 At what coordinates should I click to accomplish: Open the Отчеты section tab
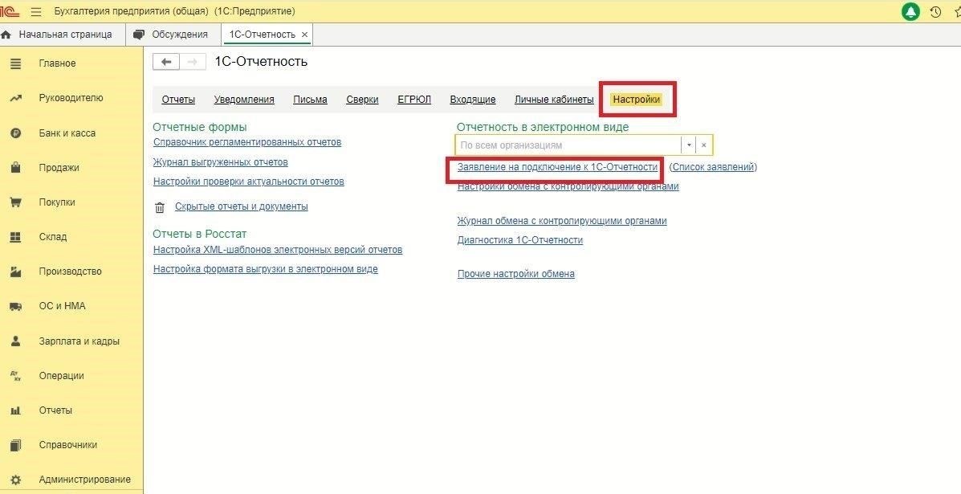pos(178,100)
